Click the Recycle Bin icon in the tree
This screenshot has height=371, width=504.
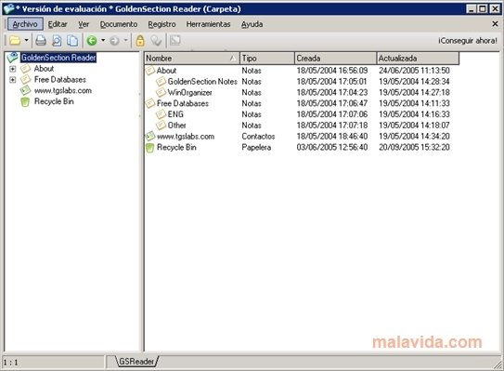pos(25,101)
